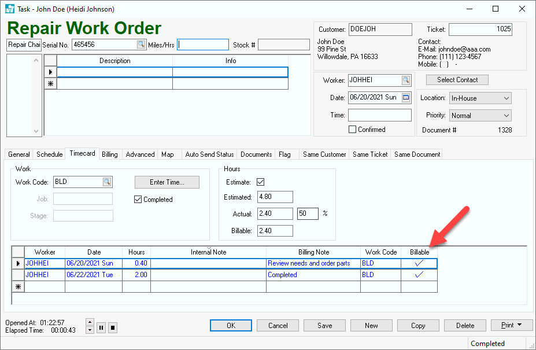
Task: Toggle Billable checkmark for 06/22/2021 row
Action: pos(419,275)
